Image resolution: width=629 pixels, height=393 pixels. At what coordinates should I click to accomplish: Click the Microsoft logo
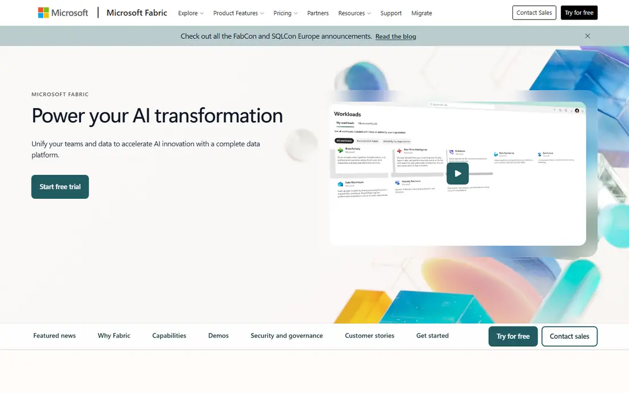pyautogui.click(x=63, y=13)
